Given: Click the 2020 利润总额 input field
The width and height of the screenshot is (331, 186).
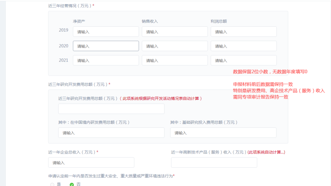Looking at the screenshot, I should click(x=243, y=46).
